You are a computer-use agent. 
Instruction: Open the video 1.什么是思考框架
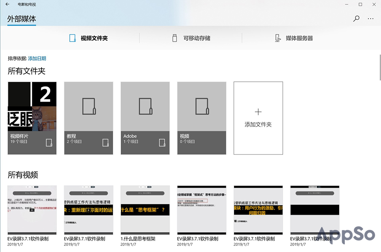pyautogui.click(x=145, y=209)
